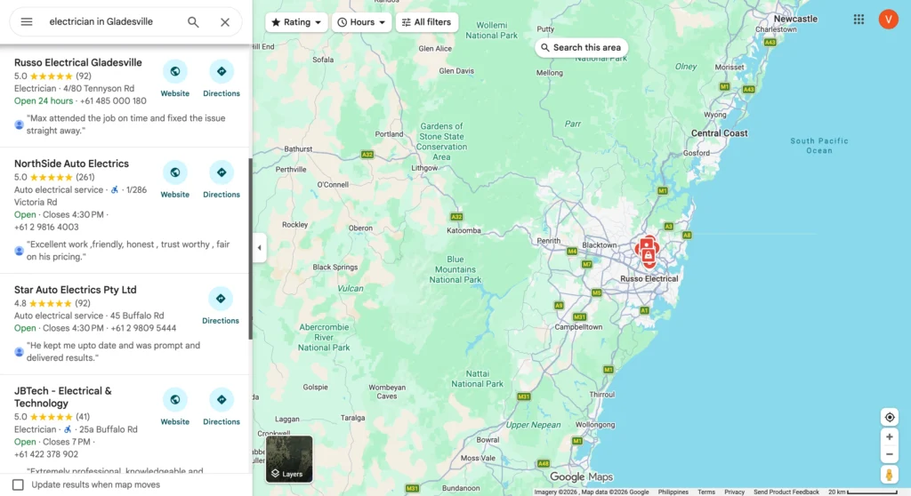Clear the search query with X
This screenshot has width=911, height=496.
(225, 22)
